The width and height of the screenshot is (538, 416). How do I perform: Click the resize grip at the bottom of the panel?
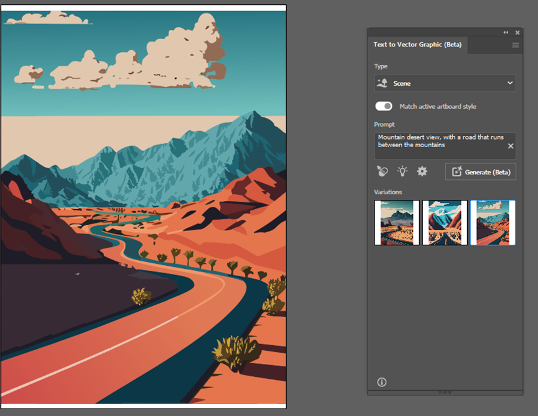pos(445,392)
